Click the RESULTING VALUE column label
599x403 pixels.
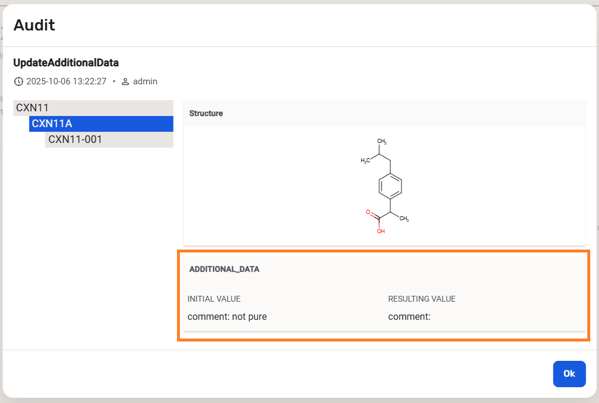pyautogui.click(x=421, y=299)
